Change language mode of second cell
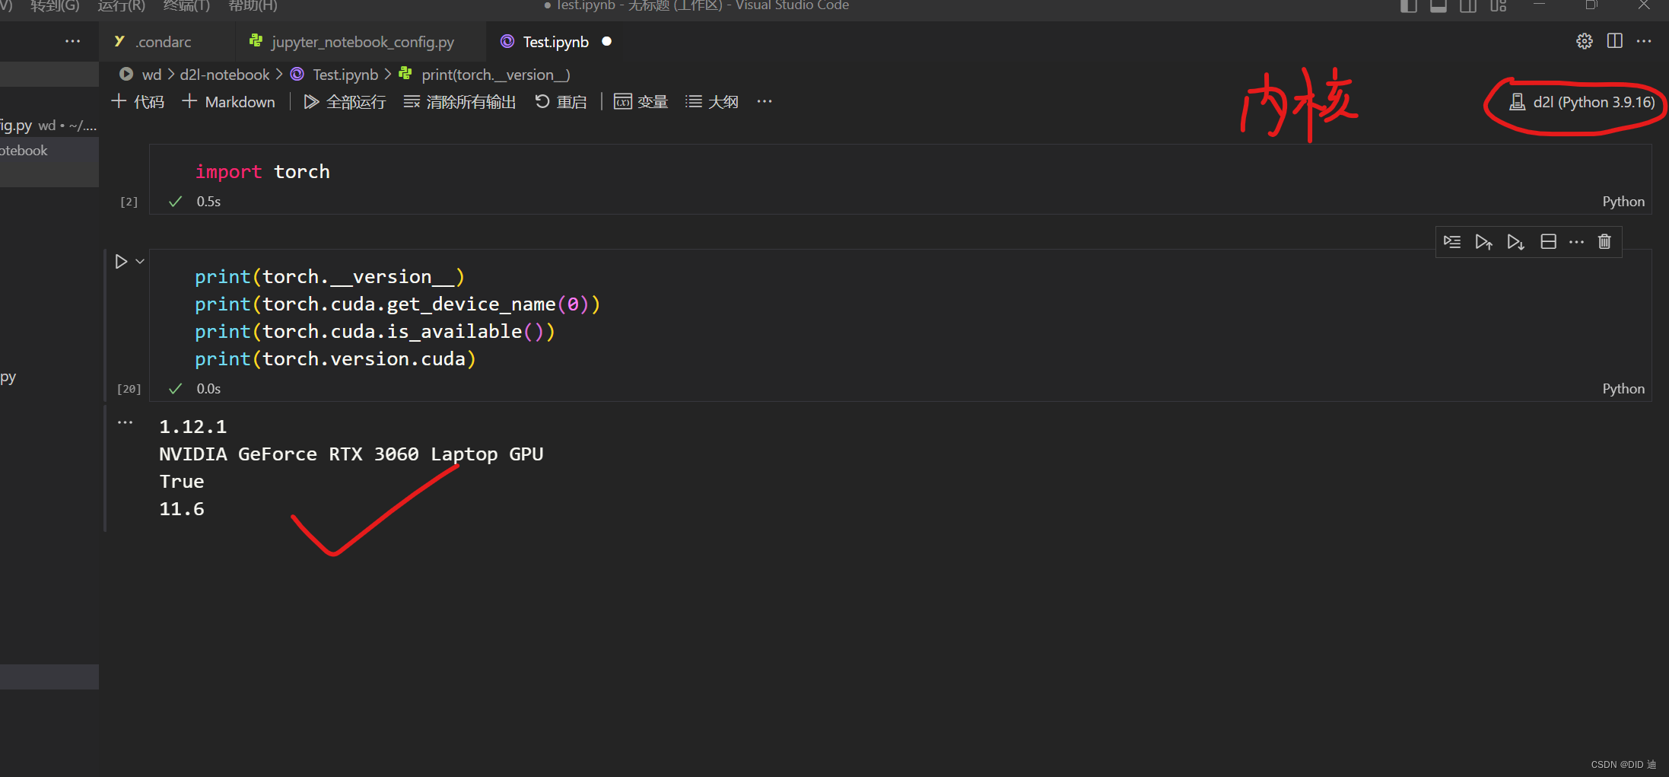This screenshot has height=777, width=1669. [x=1623, y=389]
